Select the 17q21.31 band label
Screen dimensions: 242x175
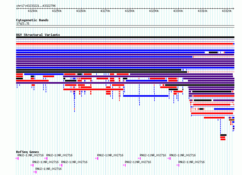(23, 24)
